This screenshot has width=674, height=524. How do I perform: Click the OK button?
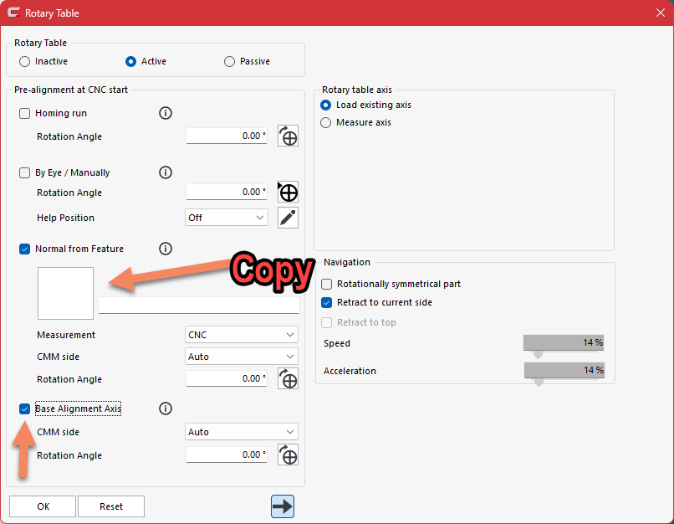(43, 506)
